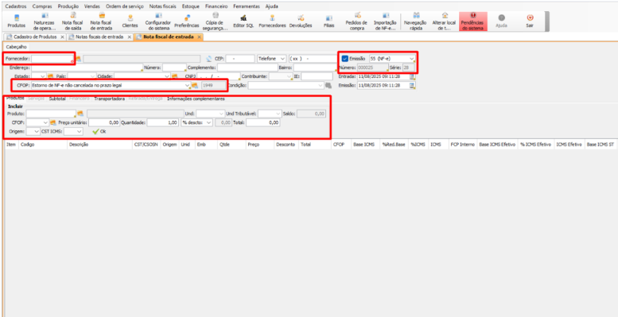Open the Emissão model 55 (NF-e) dropdown
This screenshot has height=317, width=618.
[x=392, y=59]
